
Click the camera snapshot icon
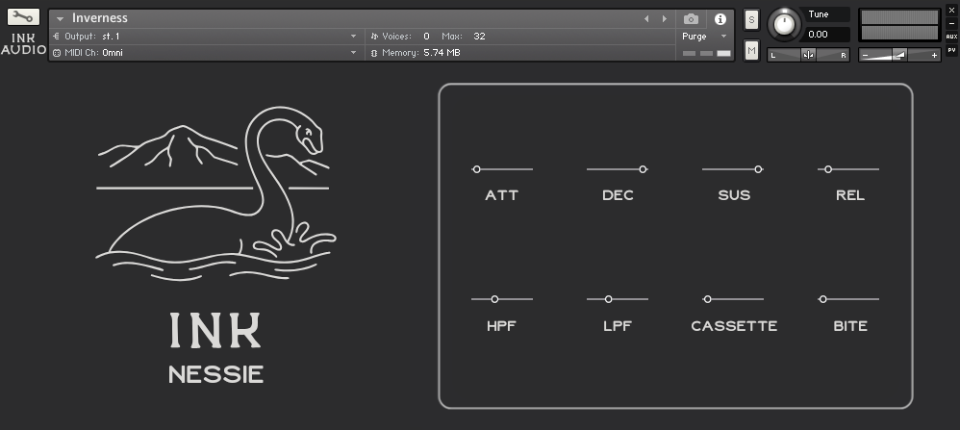pyautogui.click(x=691, y=18)
